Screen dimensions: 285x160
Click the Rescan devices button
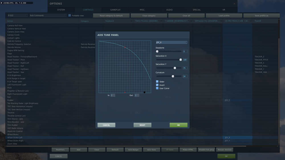pos(225,150)
